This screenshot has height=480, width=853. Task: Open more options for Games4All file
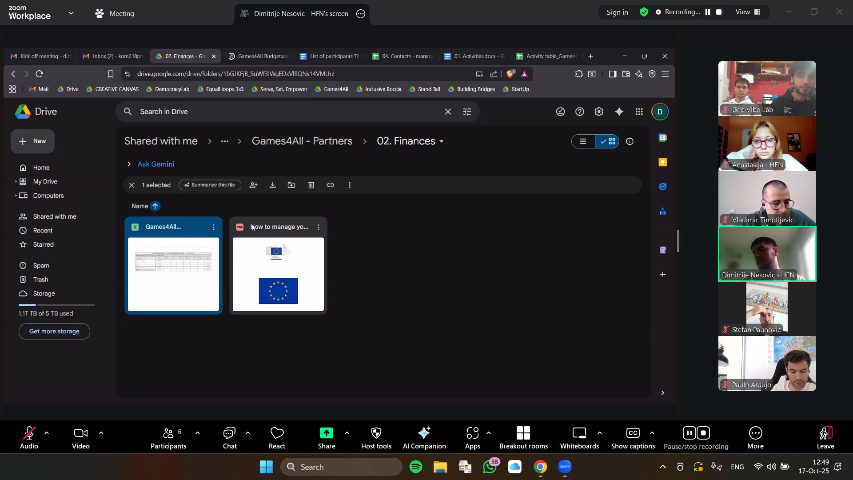[x=214, y=227]
